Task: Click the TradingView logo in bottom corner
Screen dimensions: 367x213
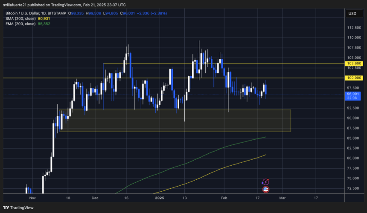Action: [17, 207]
